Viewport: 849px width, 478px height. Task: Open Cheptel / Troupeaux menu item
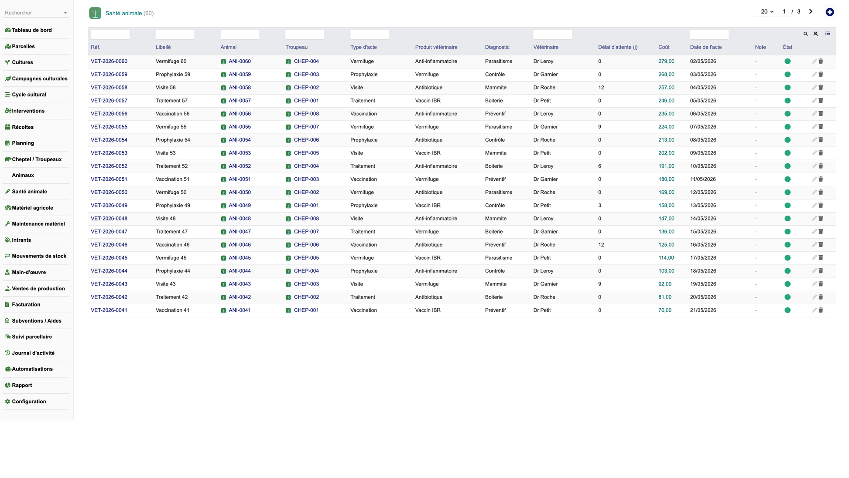[x=37, y=159]
